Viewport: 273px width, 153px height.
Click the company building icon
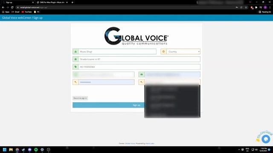76,51
